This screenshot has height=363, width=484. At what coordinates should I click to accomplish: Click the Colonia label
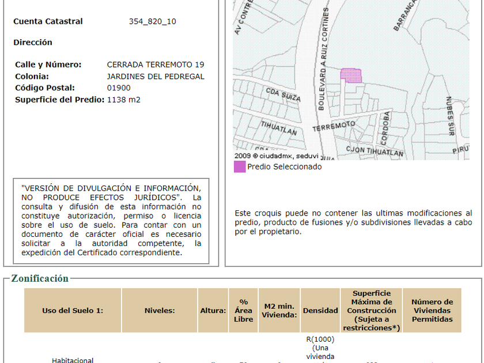click(32, 76)
